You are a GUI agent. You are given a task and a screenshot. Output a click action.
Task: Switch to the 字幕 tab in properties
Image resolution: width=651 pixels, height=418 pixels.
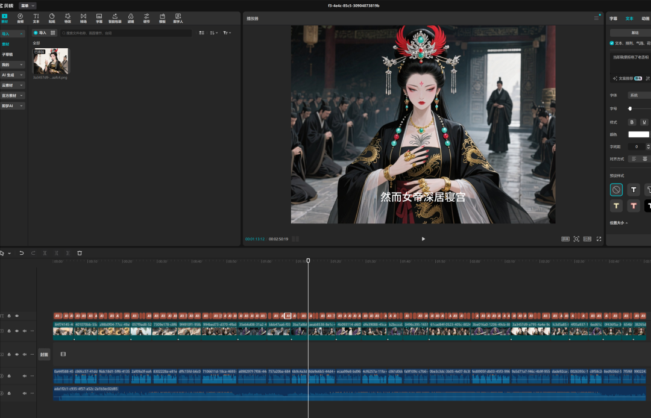coord(614,19)
